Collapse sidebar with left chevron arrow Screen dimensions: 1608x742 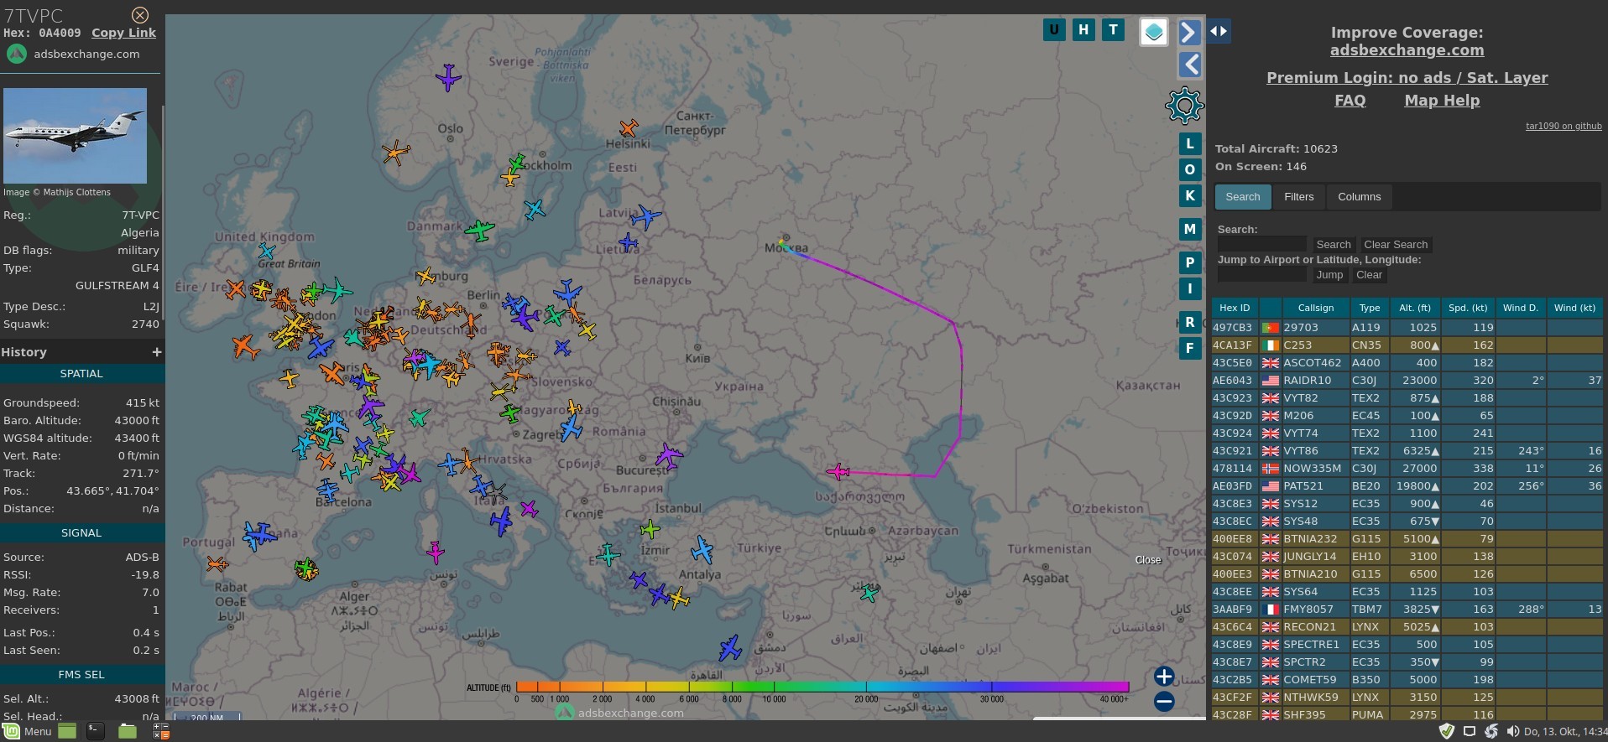point(1189,65)
